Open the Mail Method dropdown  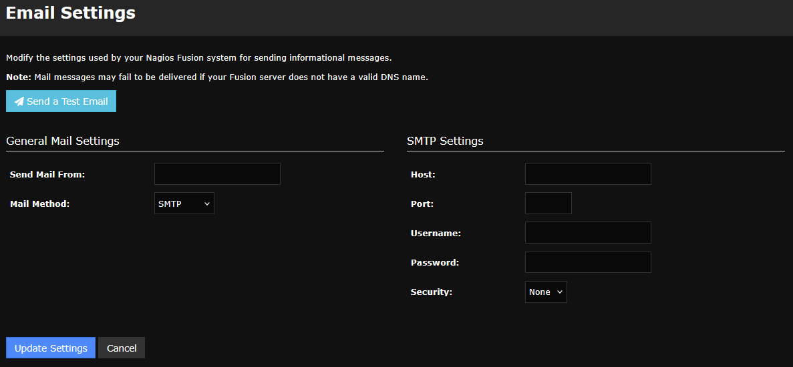click(x=184, y=204)
